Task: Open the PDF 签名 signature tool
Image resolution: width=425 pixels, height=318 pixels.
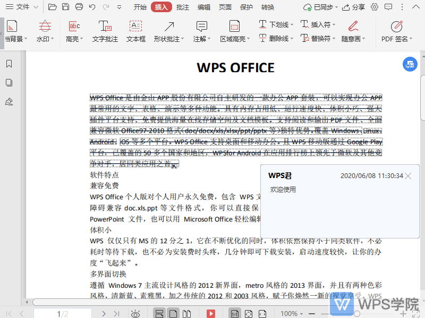Action: (x=397, y=31)
